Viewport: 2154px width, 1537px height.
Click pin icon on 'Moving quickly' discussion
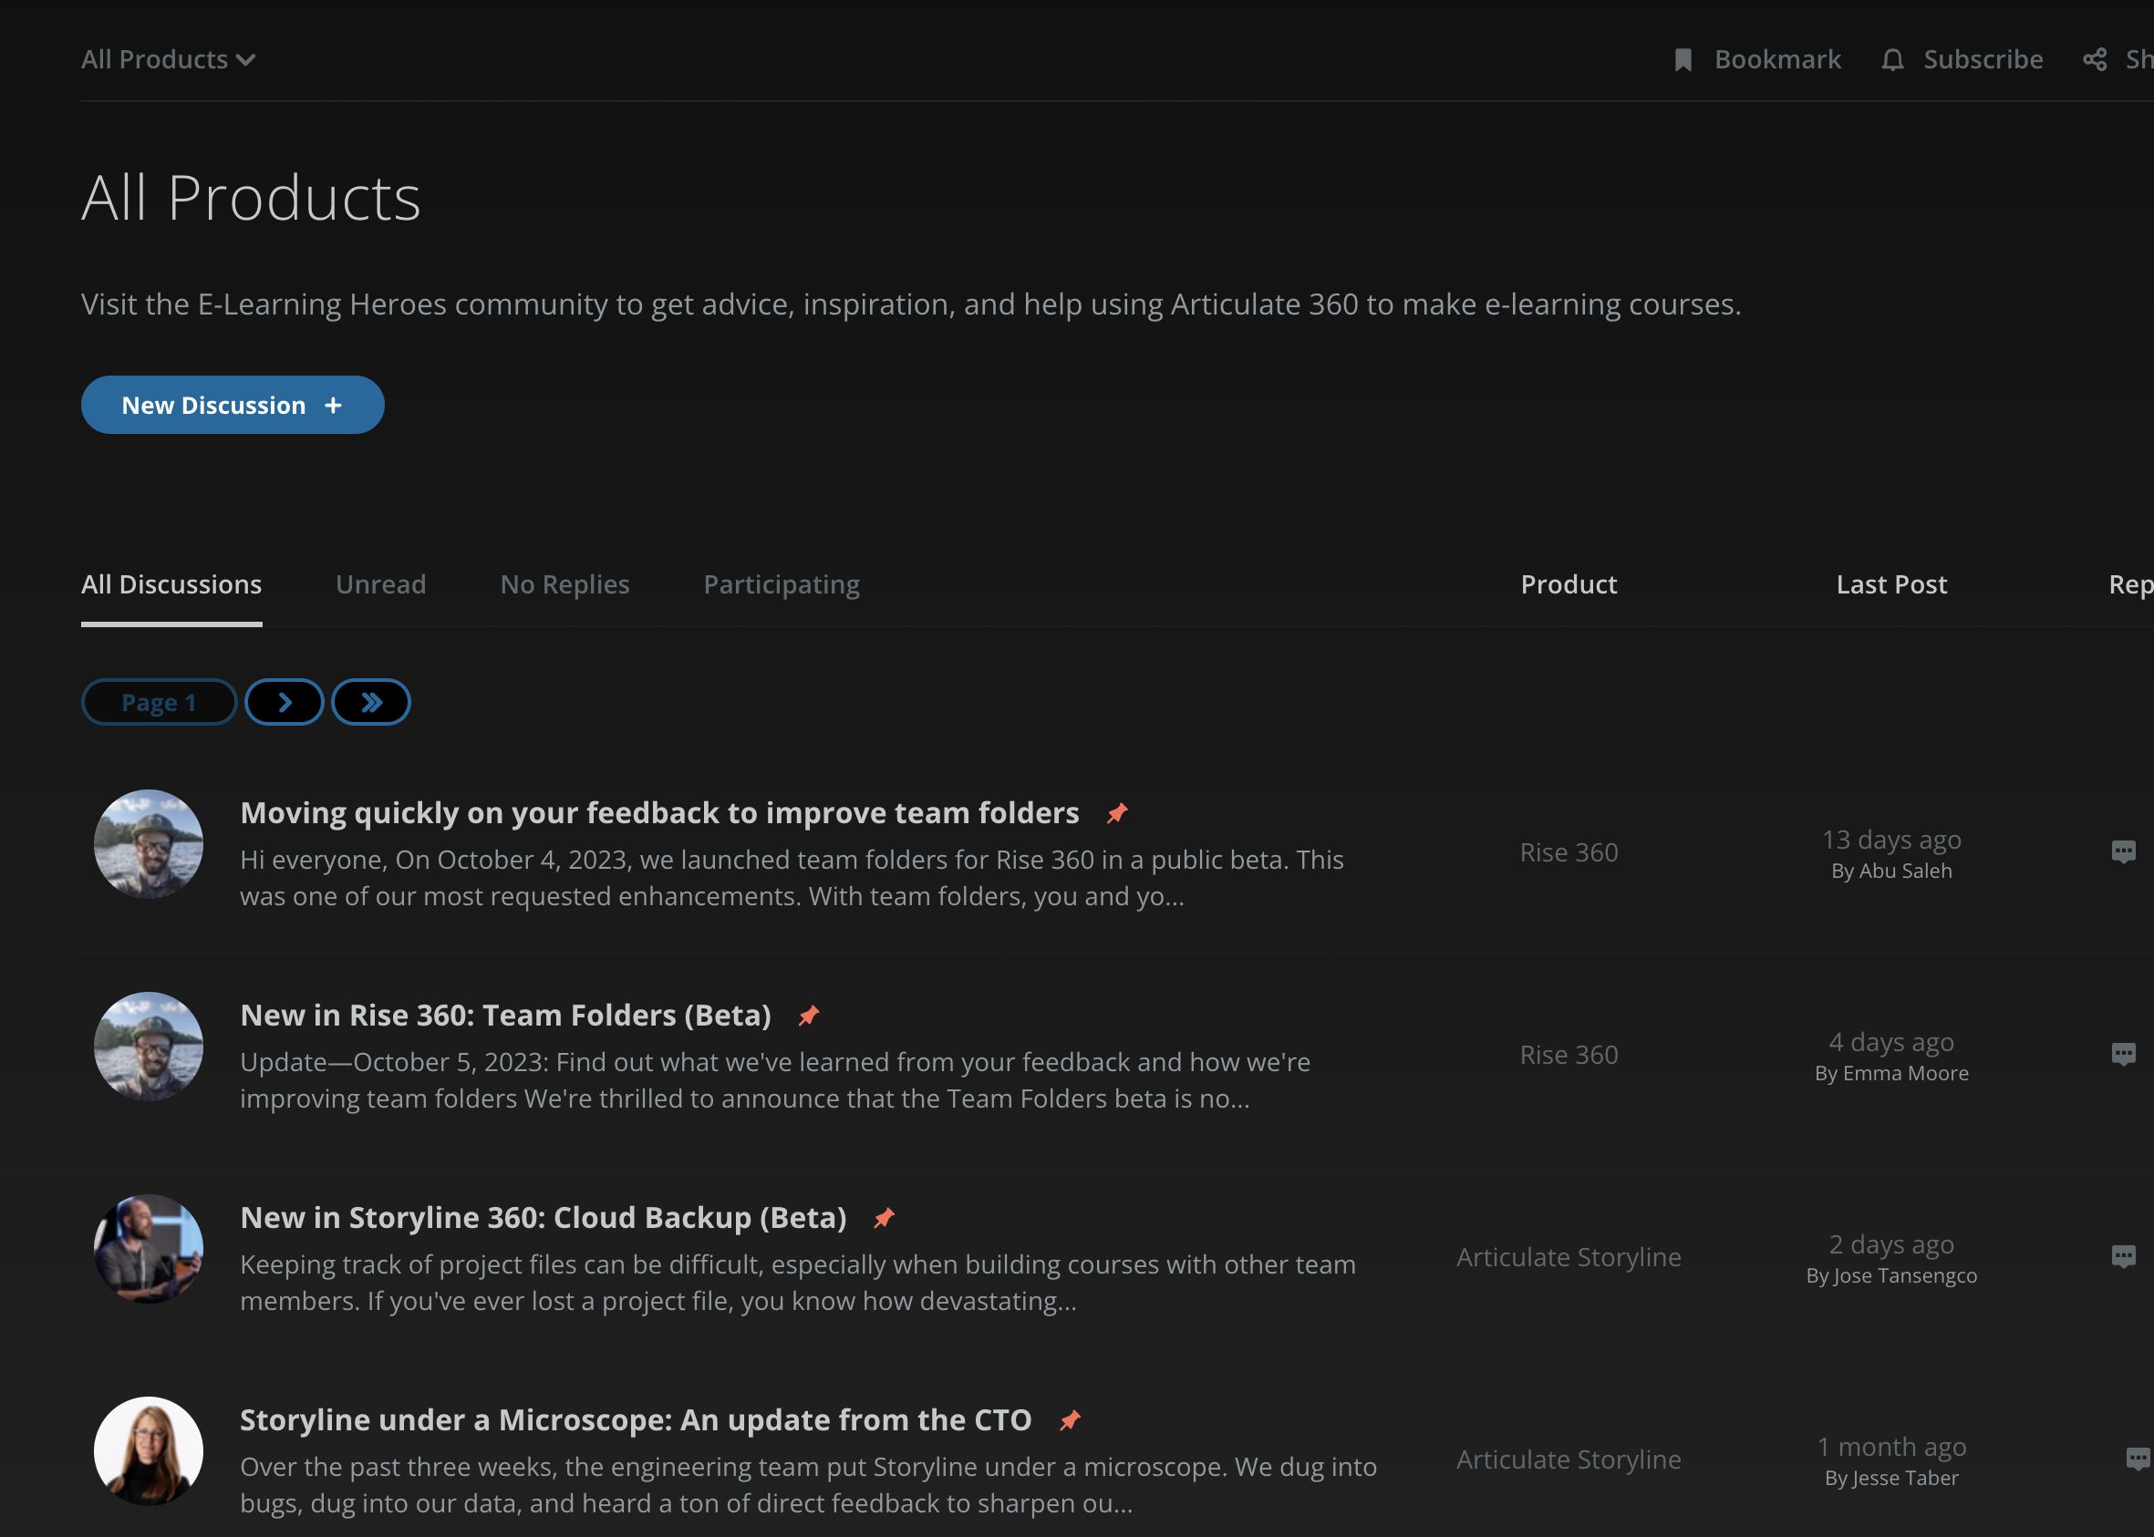[x=1117, y=813]
